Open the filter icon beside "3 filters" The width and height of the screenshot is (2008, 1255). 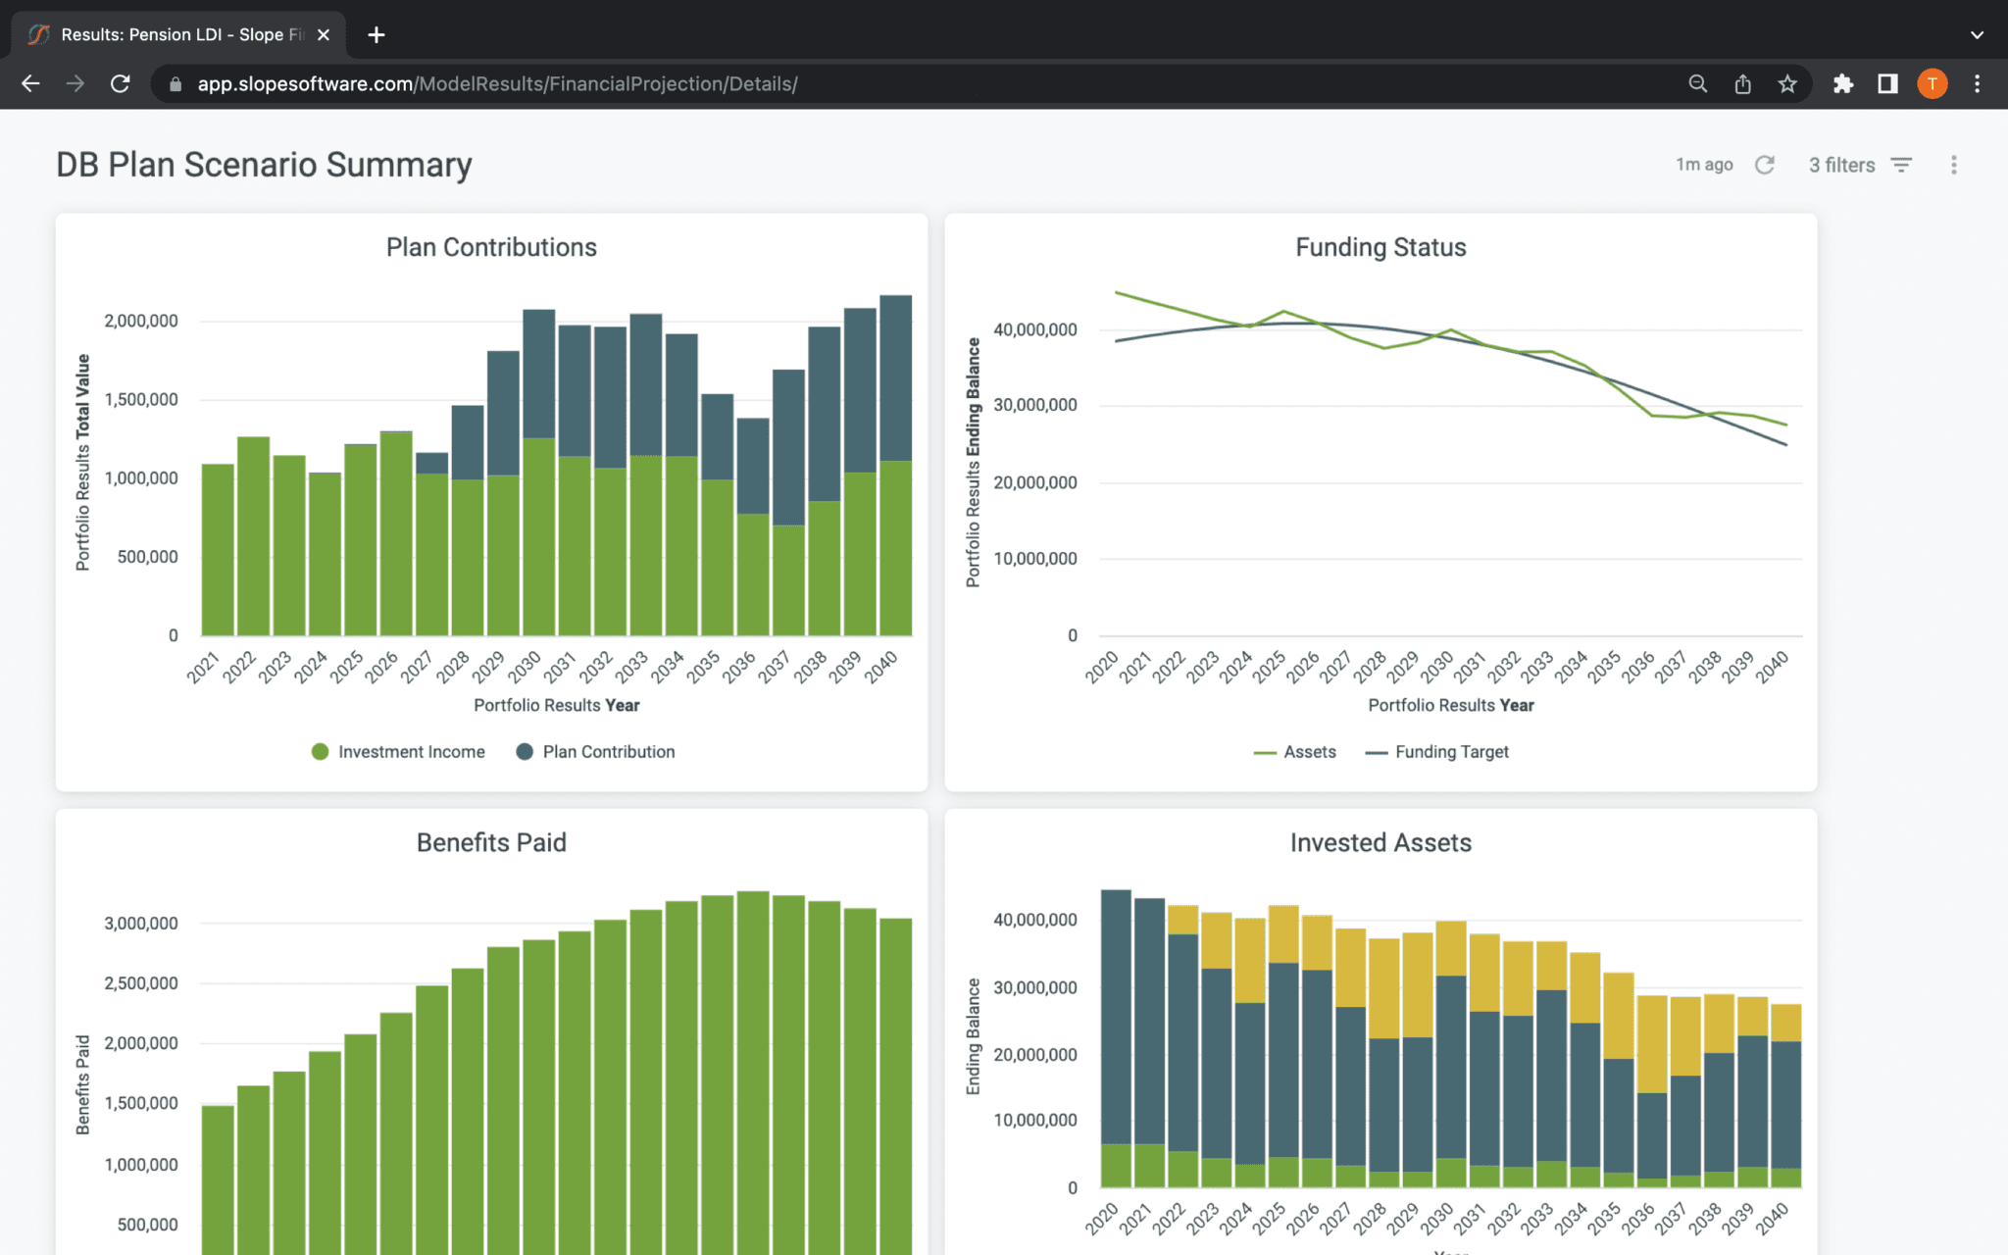tap(1902, 165)
